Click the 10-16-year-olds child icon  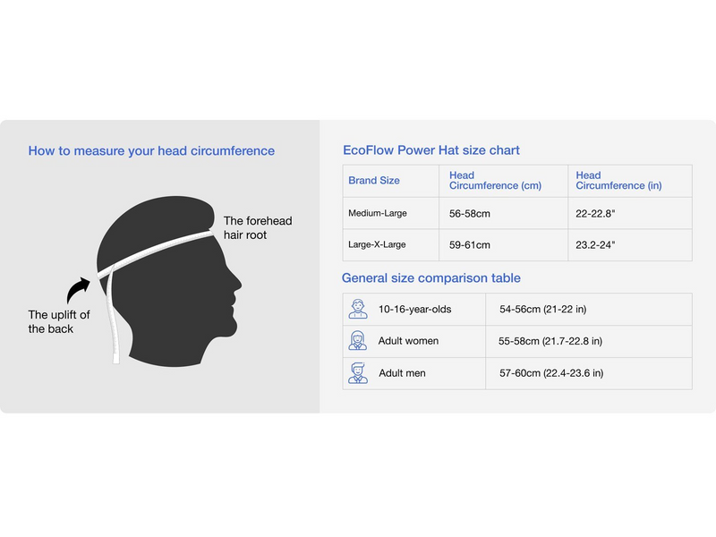pos(357,309)
